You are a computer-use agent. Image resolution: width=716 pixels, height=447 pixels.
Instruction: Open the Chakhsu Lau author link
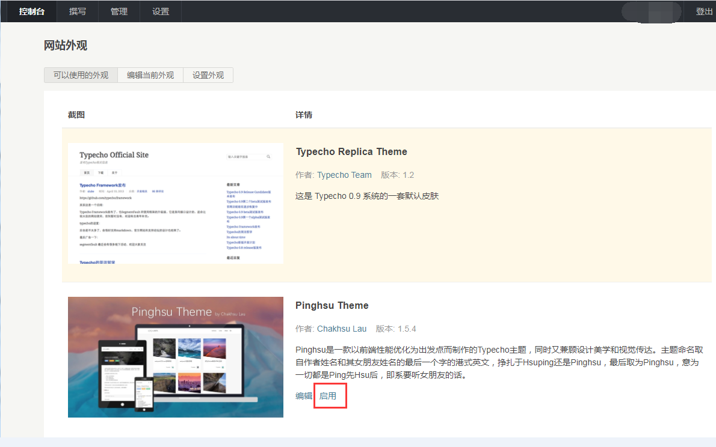(x=342, y=329)
